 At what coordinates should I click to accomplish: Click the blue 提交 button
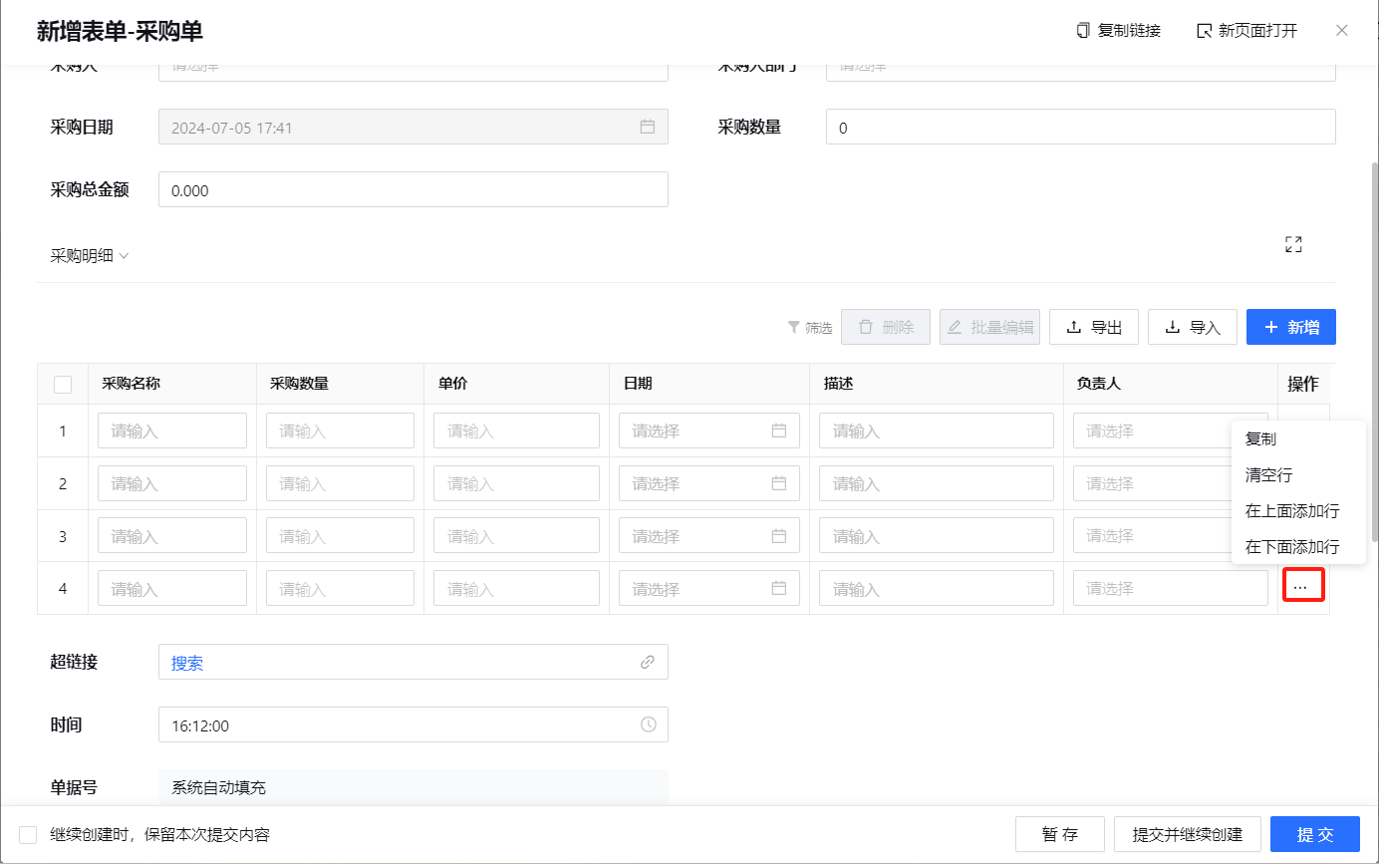point(1315,835)
